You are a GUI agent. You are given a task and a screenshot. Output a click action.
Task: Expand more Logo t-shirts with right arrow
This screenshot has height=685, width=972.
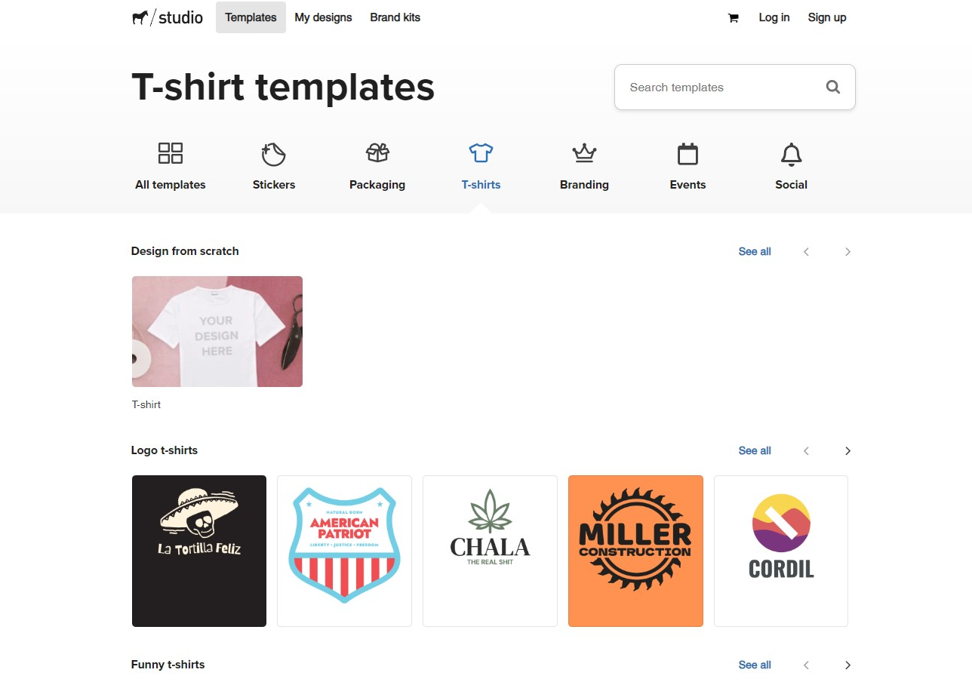pyautogui.click(x=847, y=450)
